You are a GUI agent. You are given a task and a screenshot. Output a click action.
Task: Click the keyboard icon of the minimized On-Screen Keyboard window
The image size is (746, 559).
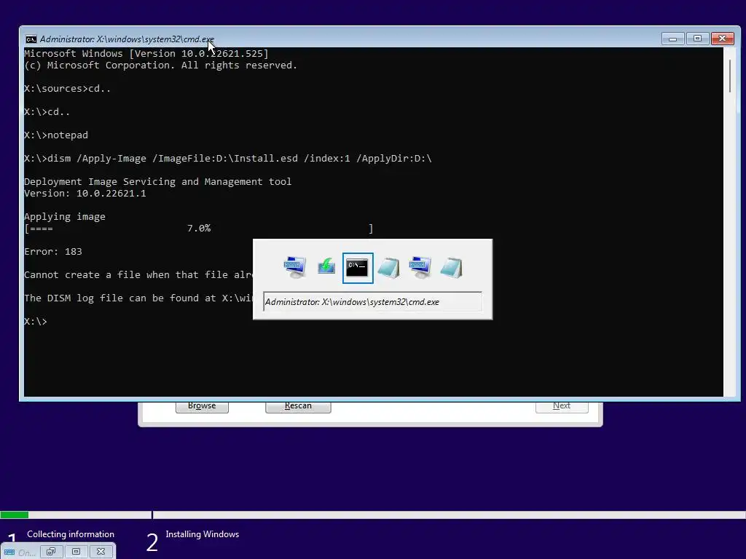pos(9,552)
